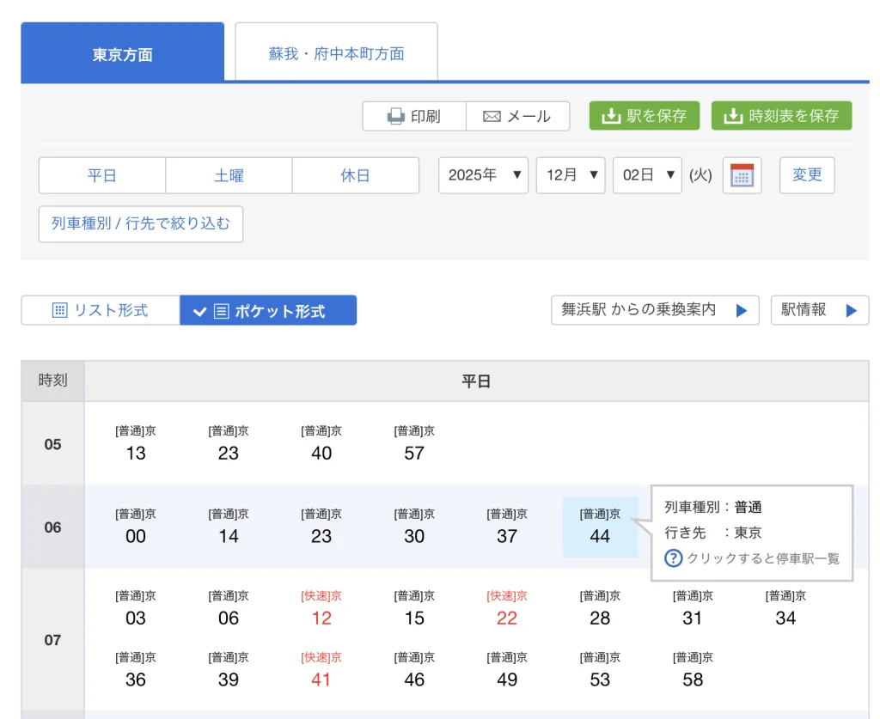This screenshot has height=719, width=880.
Task: Click the envelope icon for メール
Action: tap(492, 116)
